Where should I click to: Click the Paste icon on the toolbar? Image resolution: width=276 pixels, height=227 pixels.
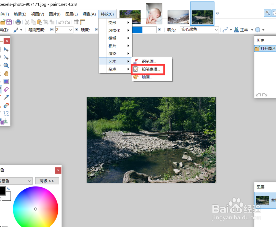[x=39, y=22]
